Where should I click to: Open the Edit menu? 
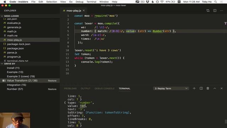tap(41, 2)
